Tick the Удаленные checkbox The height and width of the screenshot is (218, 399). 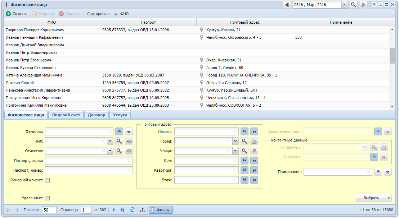[x=47, y=198]
